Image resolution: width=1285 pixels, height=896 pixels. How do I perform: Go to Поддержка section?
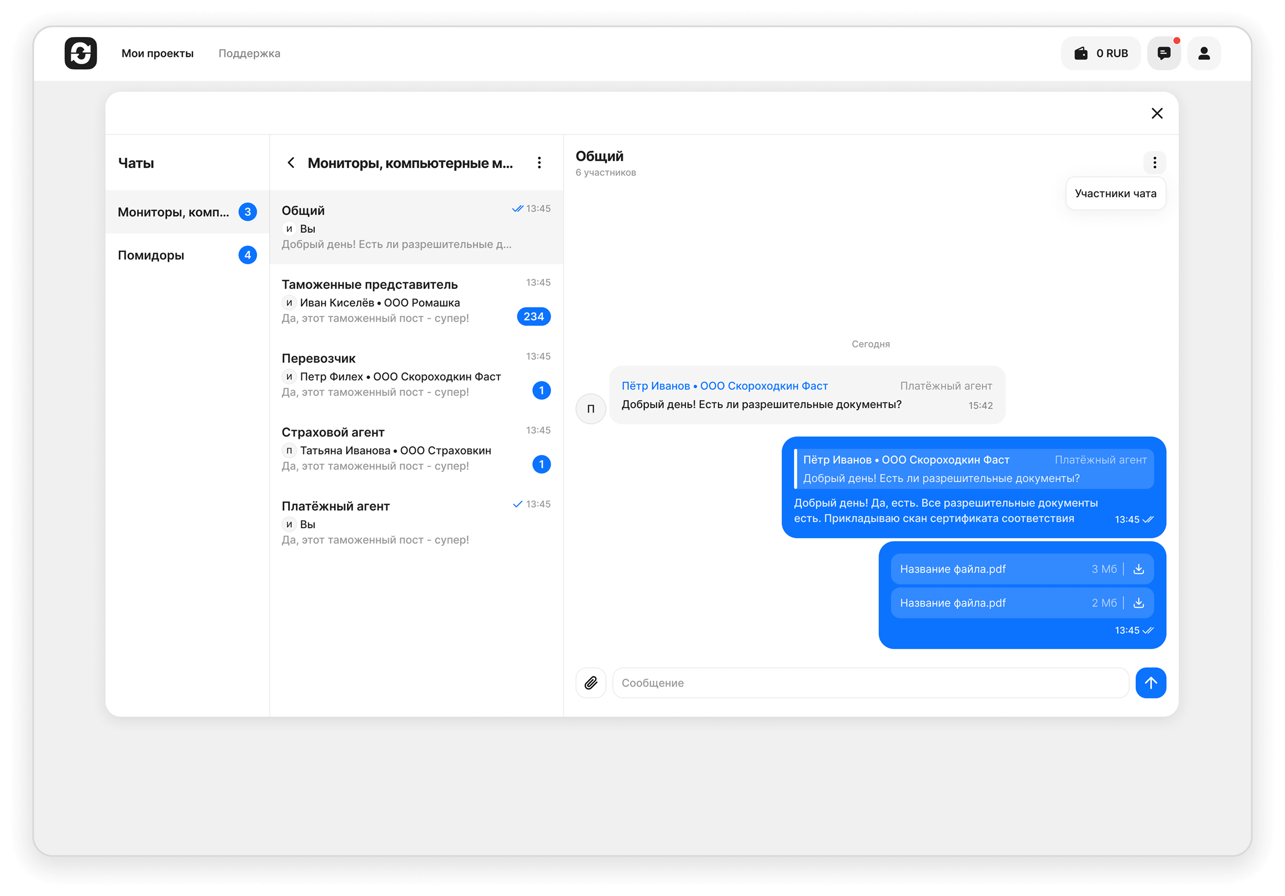pyautogui.click(x=249, y=53)
